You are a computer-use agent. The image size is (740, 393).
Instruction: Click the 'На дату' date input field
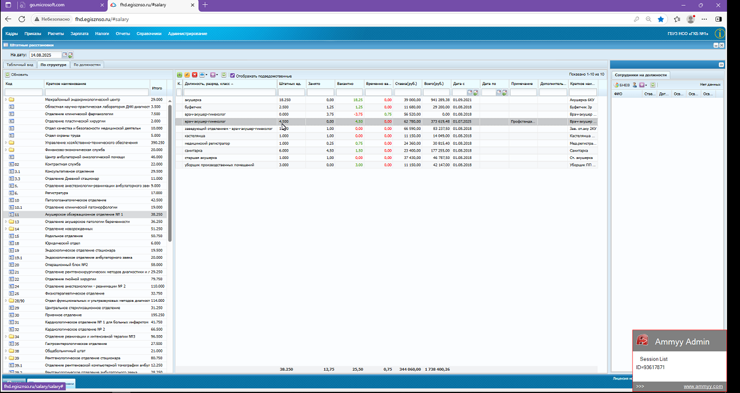tap(46, 55)
